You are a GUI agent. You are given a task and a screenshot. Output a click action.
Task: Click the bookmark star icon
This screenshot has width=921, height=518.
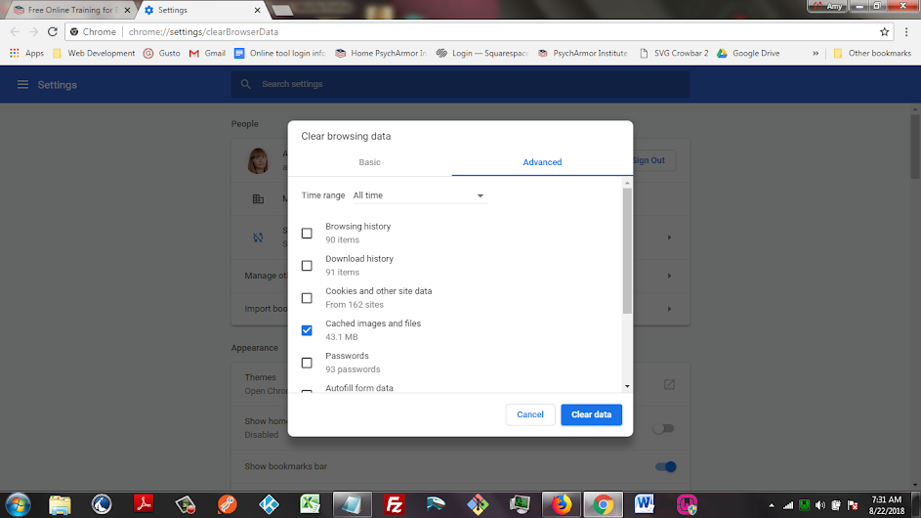tap(885, 32)
